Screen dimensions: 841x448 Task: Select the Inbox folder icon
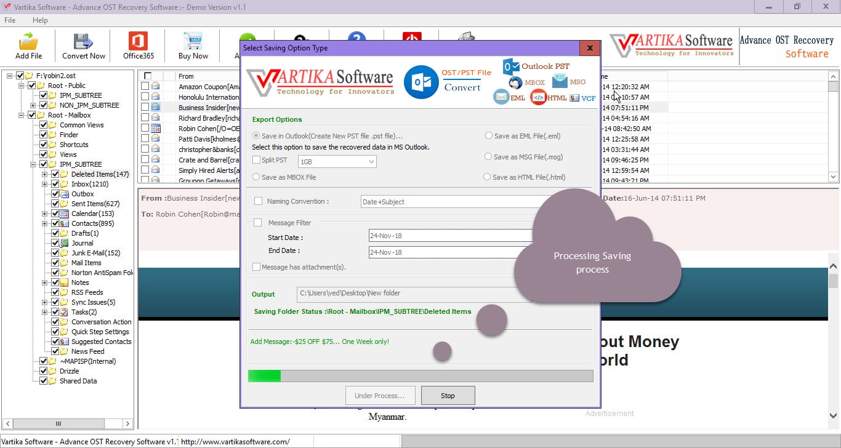pyautogui.click(x=65, y=184)
